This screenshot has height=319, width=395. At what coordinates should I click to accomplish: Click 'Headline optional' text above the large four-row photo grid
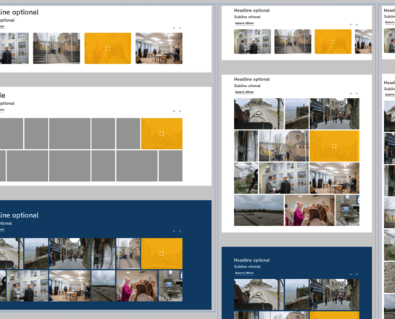click(x=251, y=79)
